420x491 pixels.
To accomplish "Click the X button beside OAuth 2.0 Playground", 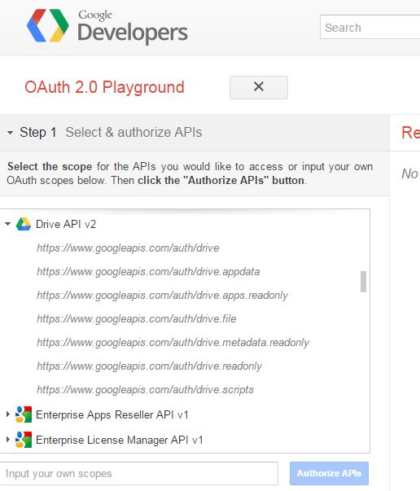I will click(259, 87).
